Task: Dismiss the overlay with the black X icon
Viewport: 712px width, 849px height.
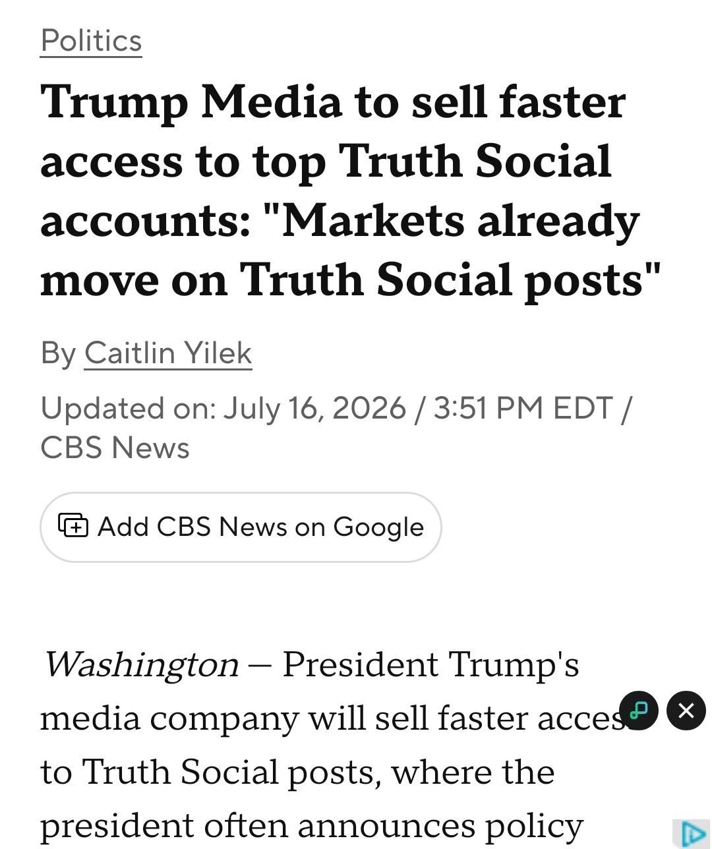Action: 686,711
